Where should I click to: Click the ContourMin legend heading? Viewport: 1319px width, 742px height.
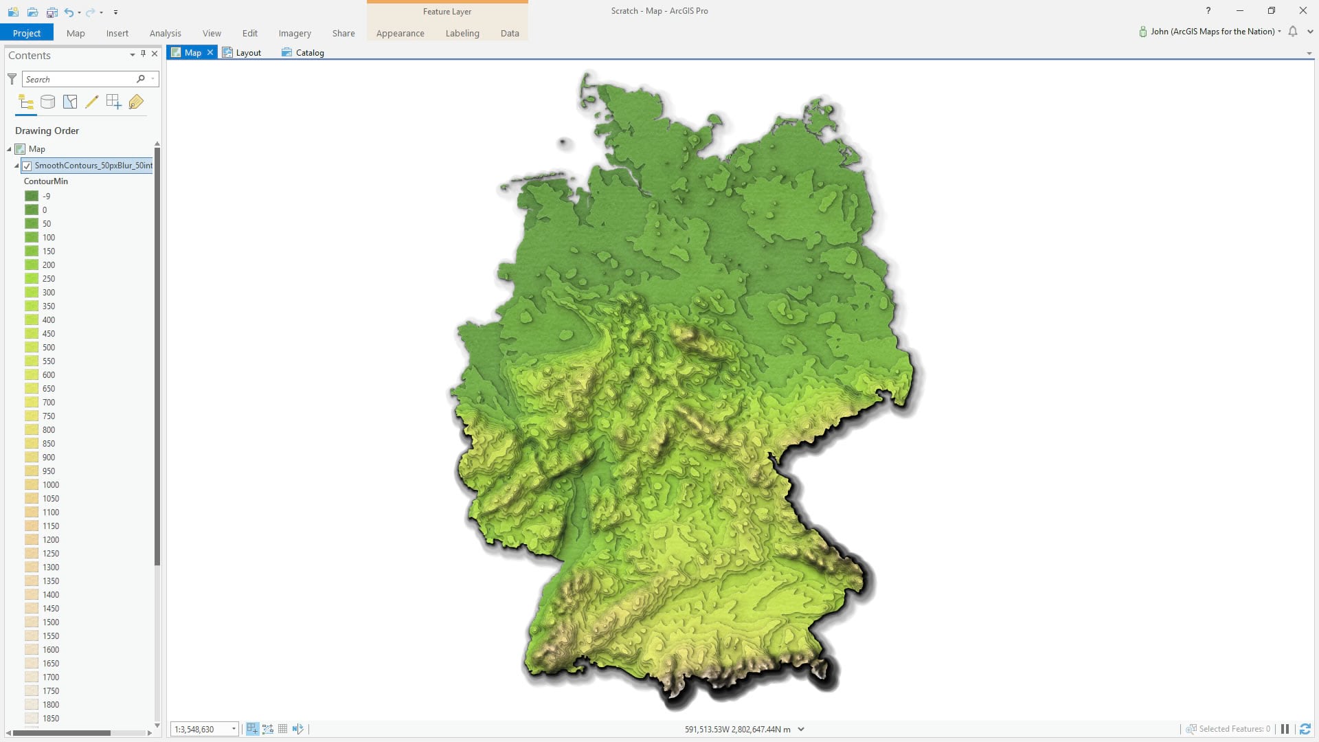pyautogui.click(x=46, y=181)
